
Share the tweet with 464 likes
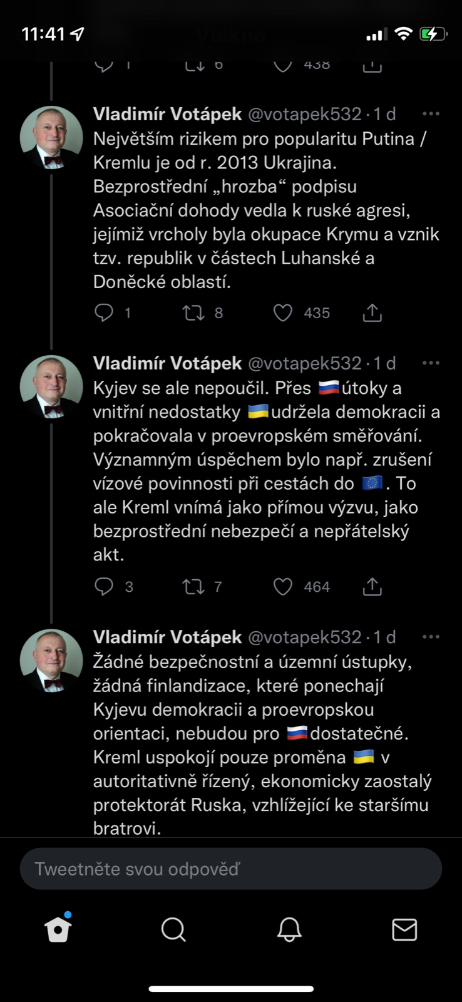[372, 586]
